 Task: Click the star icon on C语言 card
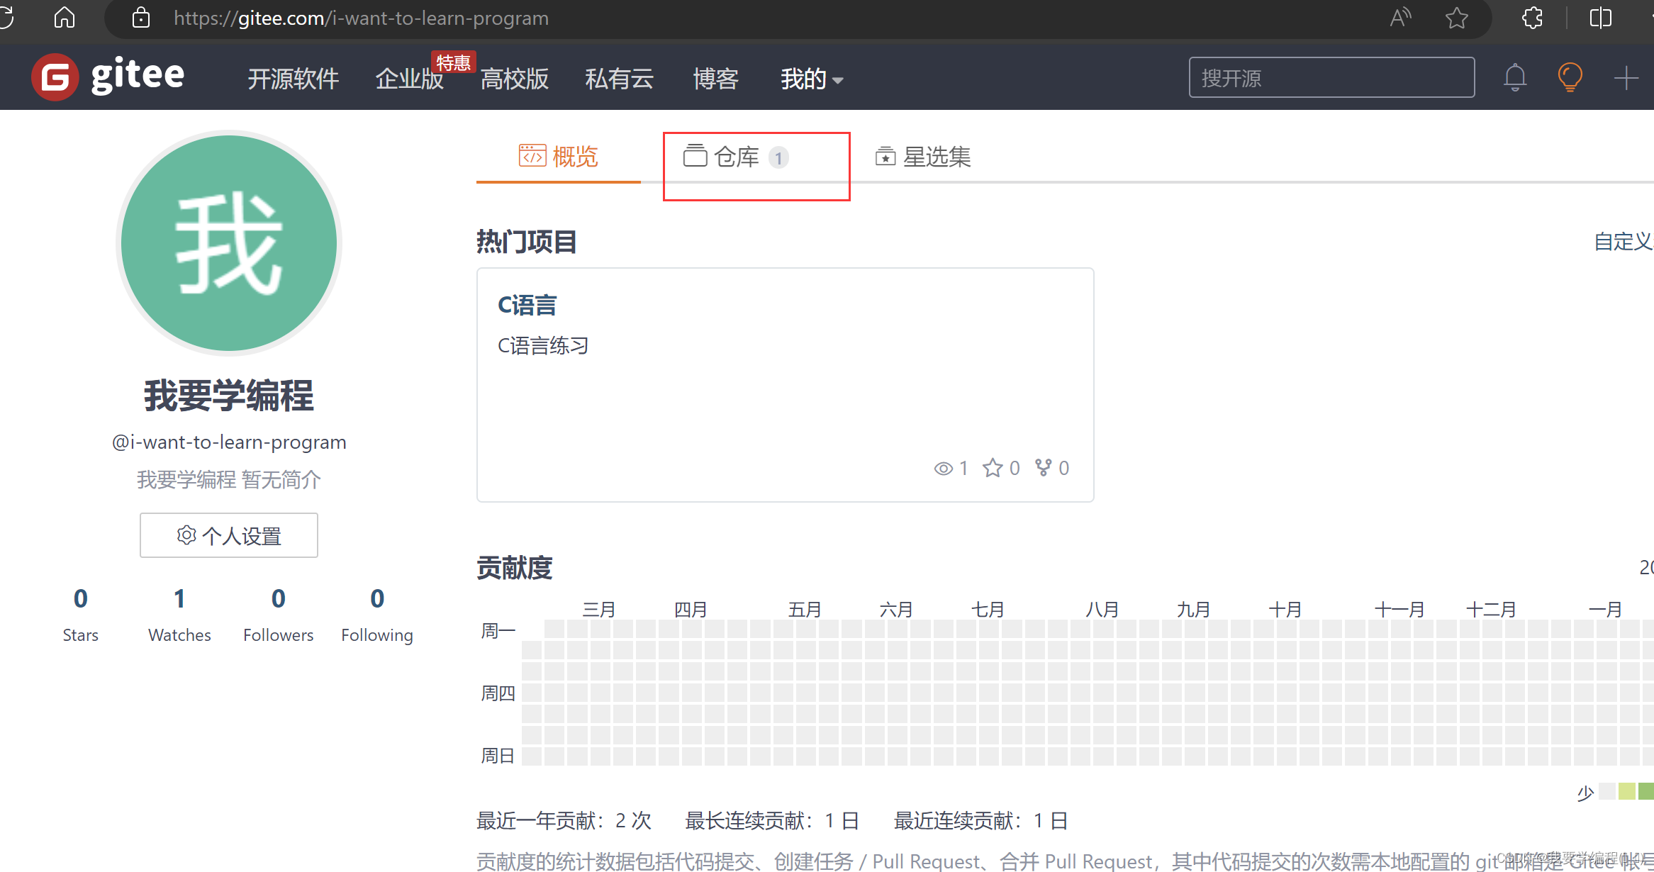[993, 468]
